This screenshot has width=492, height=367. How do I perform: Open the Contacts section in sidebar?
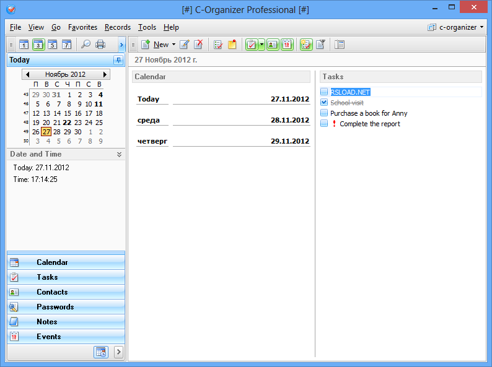pyautogui.click(x=66, y=292)
